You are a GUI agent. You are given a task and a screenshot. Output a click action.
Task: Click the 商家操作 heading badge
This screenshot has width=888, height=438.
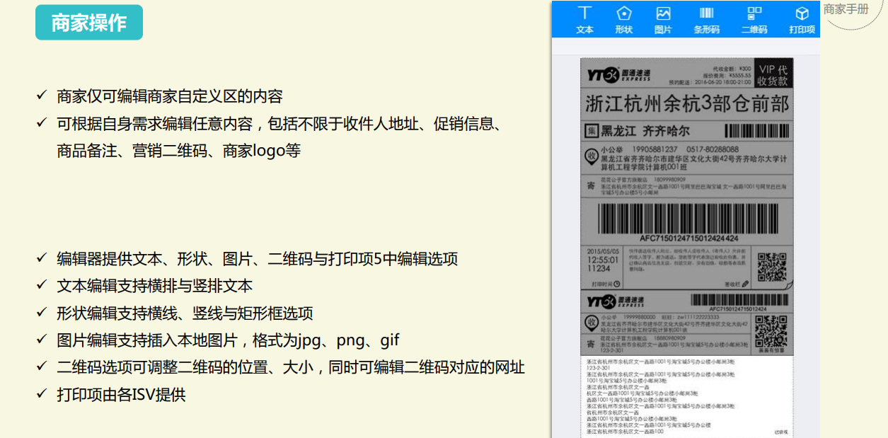[89, 23]
